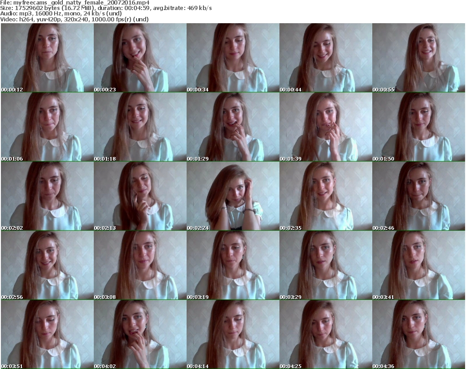Pick the frame at 00:03:08

pos(140,265)
